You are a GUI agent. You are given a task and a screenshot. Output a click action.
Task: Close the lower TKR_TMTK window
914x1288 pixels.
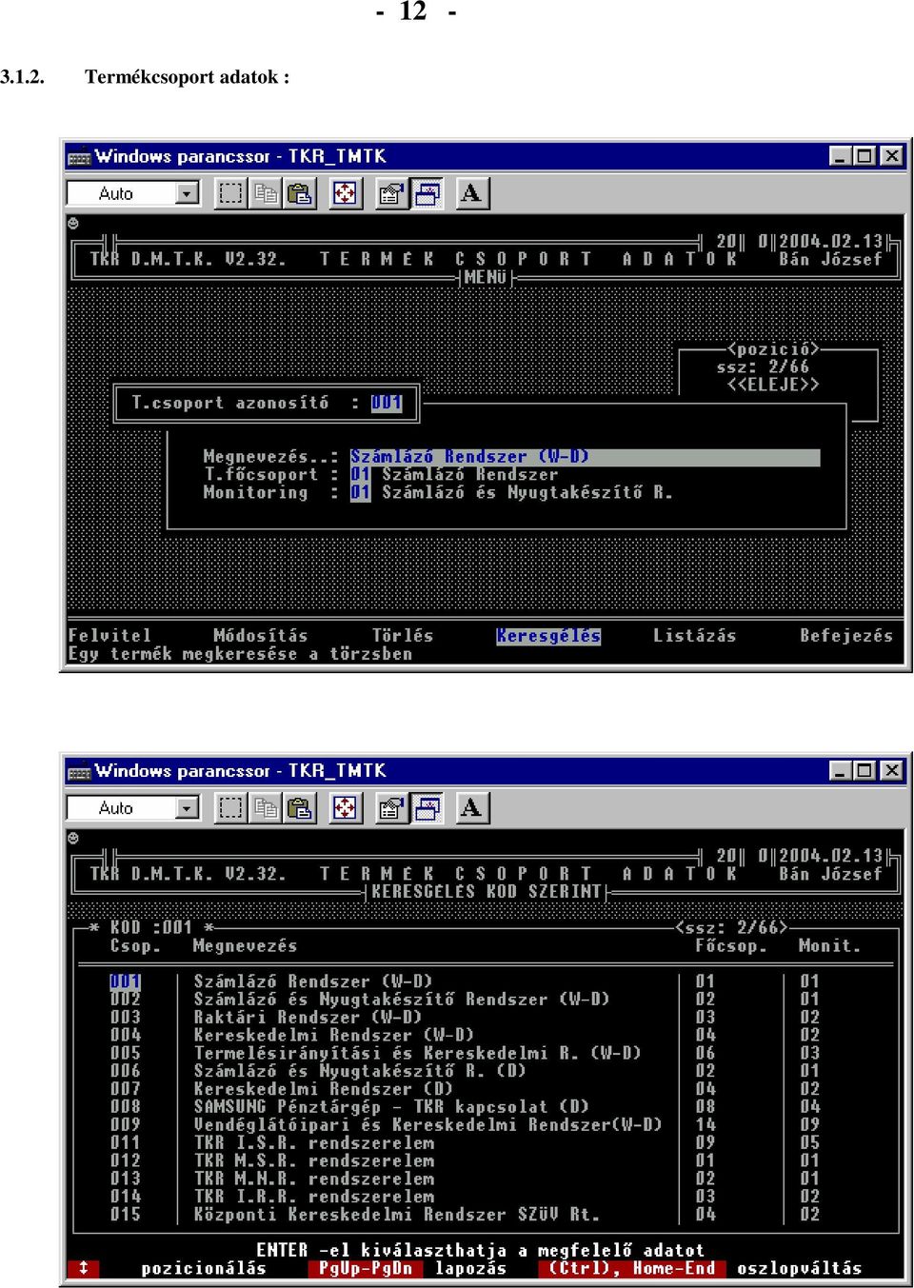[890, 771]
